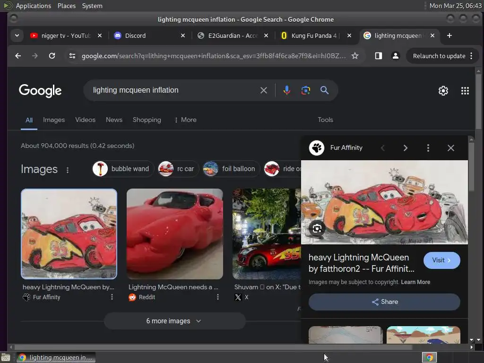Switch to the Discord tab
The image size is (484, 363).
[x=150, y=35]
